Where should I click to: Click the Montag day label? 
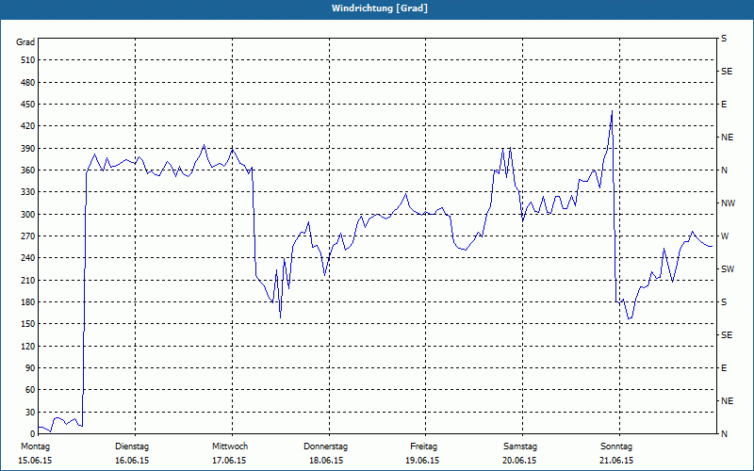coord(35,447)
